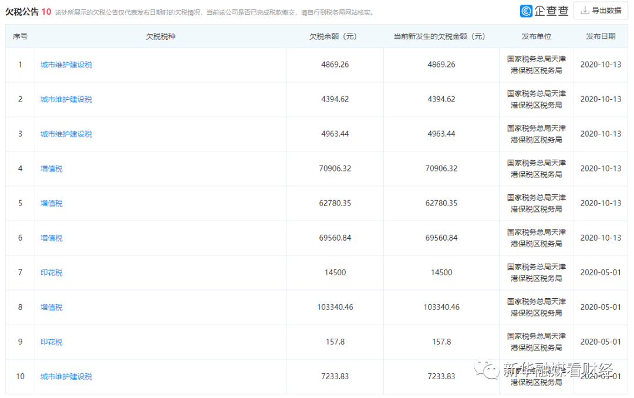Open the 增值税 link in row 6

pyautogui.click(x=52, y=238)
